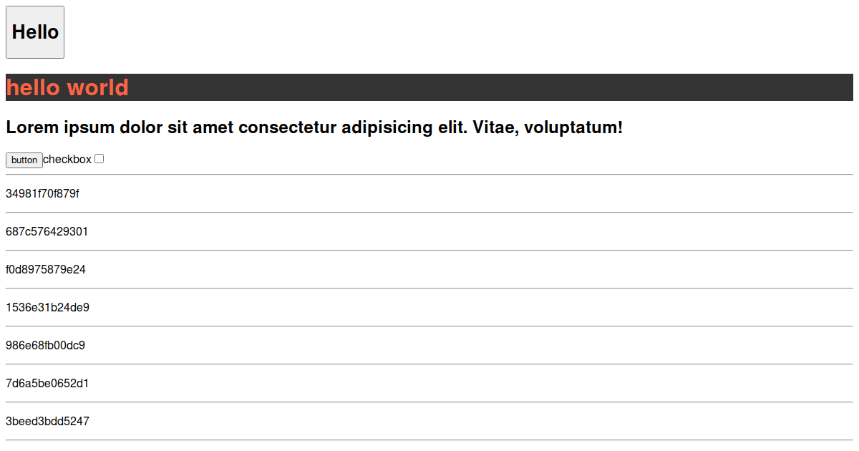Click the 'checkbox' label text
Image resolution: width=859 pixels, height=451 pixels.
point(67,160)
